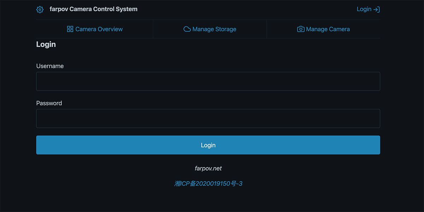Go to the Manage Camera tab

pyautogui.click(x=328, y=29)
